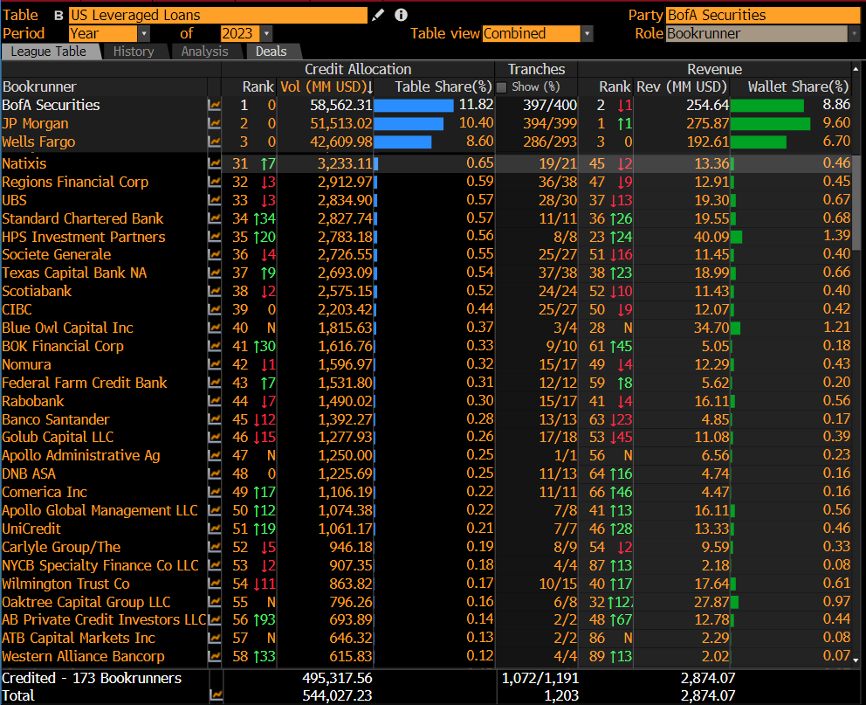Image resolution: width=866 pixels, height=705 pixels.
Task: Open the JP Morgan bookrunner link
Action: pyautogui.click(x=35, y=123)
